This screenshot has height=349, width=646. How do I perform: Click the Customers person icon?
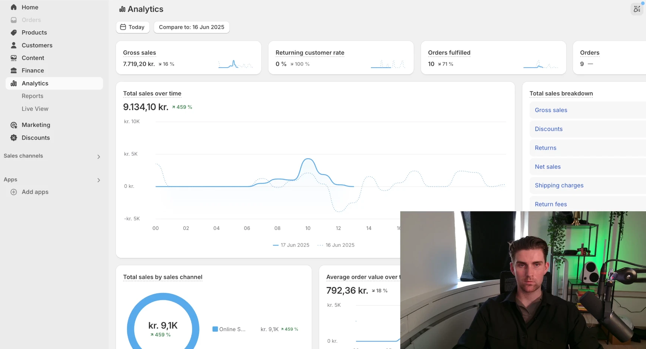tap(14, 45)
